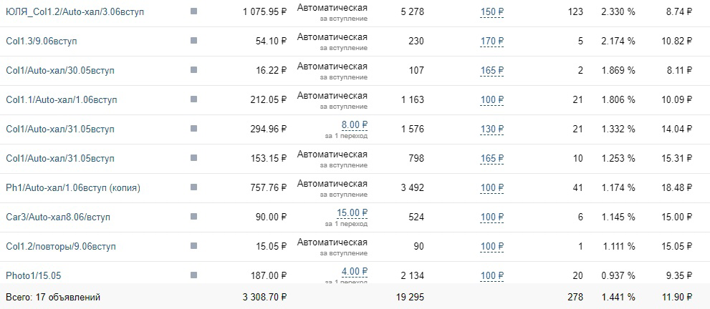The image size is (710, 309).
Task: Edit the 15.00 ₽ per-click price
Action: [352, 212]
